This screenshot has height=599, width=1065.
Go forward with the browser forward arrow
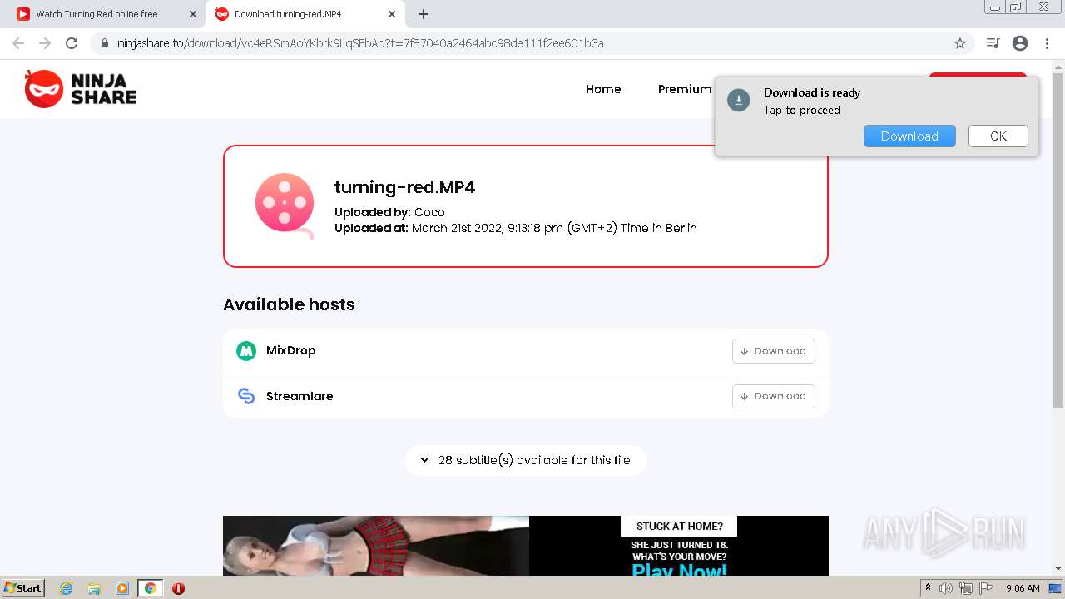coord(45,43)
